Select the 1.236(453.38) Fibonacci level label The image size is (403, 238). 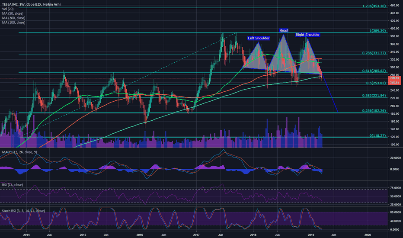coord(374,6)
